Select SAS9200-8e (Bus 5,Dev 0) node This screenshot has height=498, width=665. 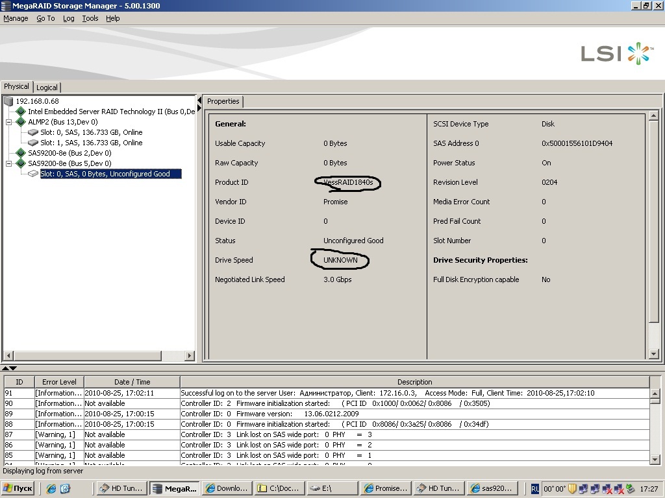pyautogui.click(x=69, y=163)
